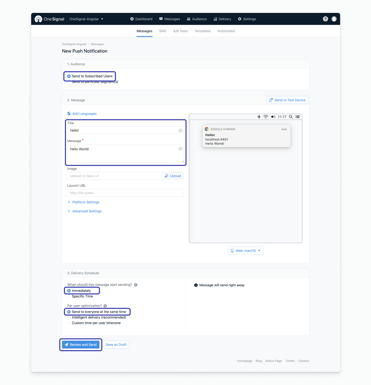Click the Hello! notification preview card
Screen dimensions: 371x385
246,136
